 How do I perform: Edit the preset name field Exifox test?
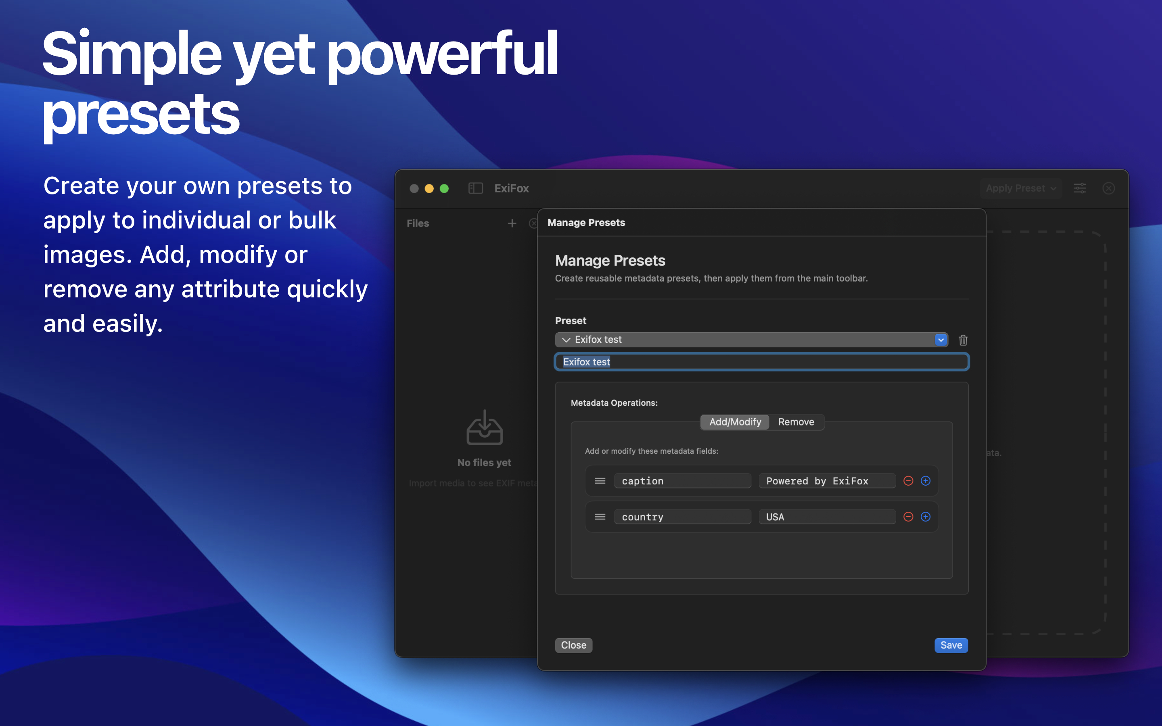click(761, 361)
